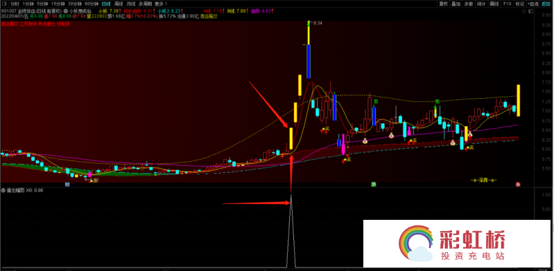Viewport: 554px width, 271px height.
Task: Click the green 跌 marker at chart bottom
Action: [x=374, y=185]
